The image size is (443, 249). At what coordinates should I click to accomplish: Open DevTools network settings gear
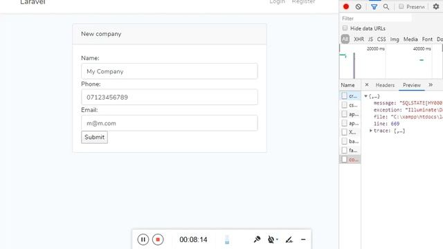(x=436, y=6)
